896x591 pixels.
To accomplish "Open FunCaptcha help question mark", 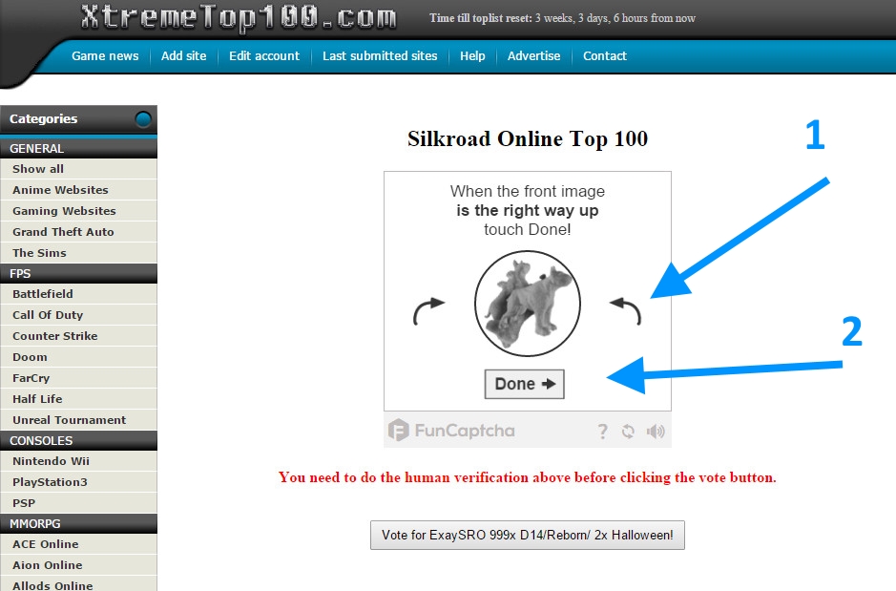I will [602, 431].
